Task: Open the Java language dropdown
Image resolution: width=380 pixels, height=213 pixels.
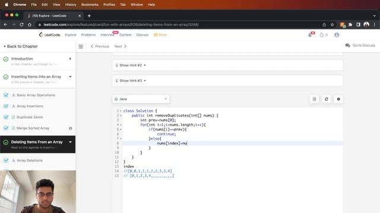Action: (141, 99)
